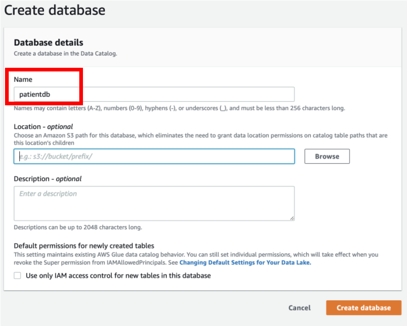Click inside the Description text area

(154, 204)
